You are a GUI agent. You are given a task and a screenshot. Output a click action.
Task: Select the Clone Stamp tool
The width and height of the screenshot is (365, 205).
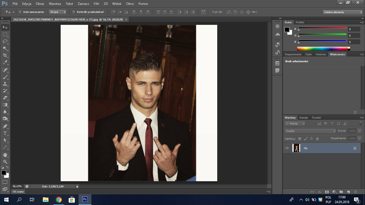pos(5,84)
